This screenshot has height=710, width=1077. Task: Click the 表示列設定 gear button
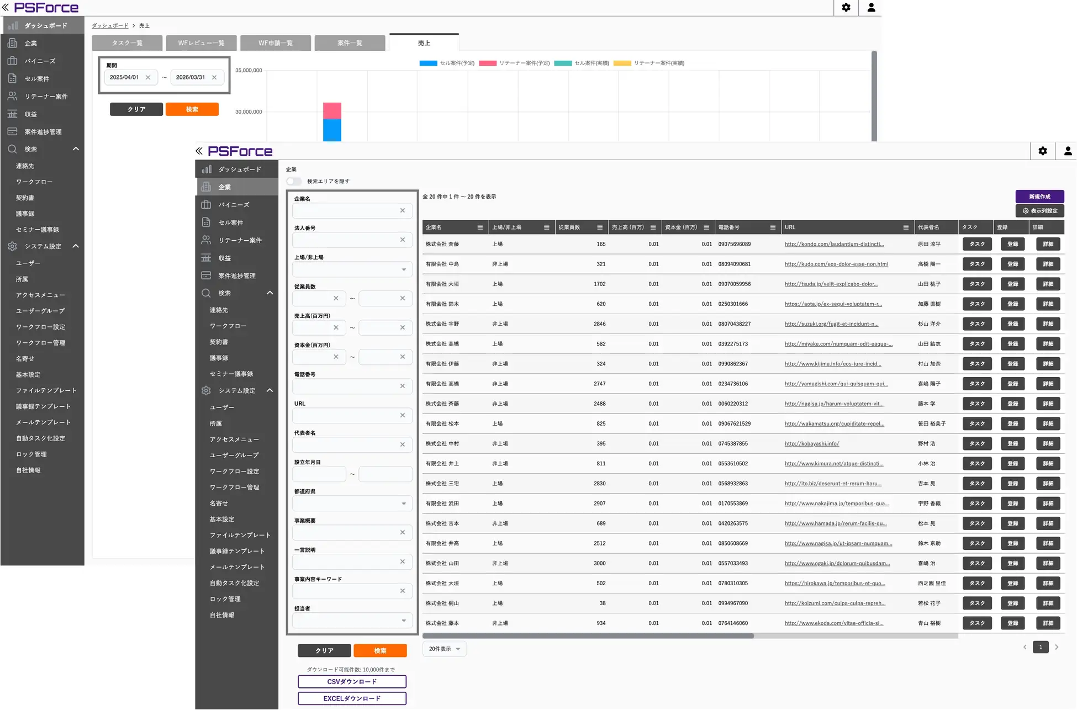point(1039,211)
